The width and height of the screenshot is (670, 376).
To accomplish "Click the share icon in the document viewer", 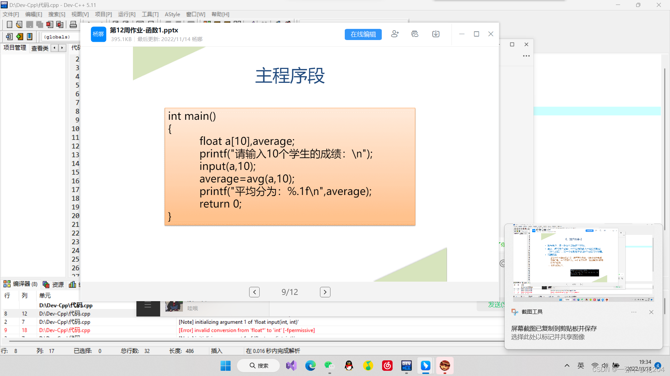I will point(395,34).
